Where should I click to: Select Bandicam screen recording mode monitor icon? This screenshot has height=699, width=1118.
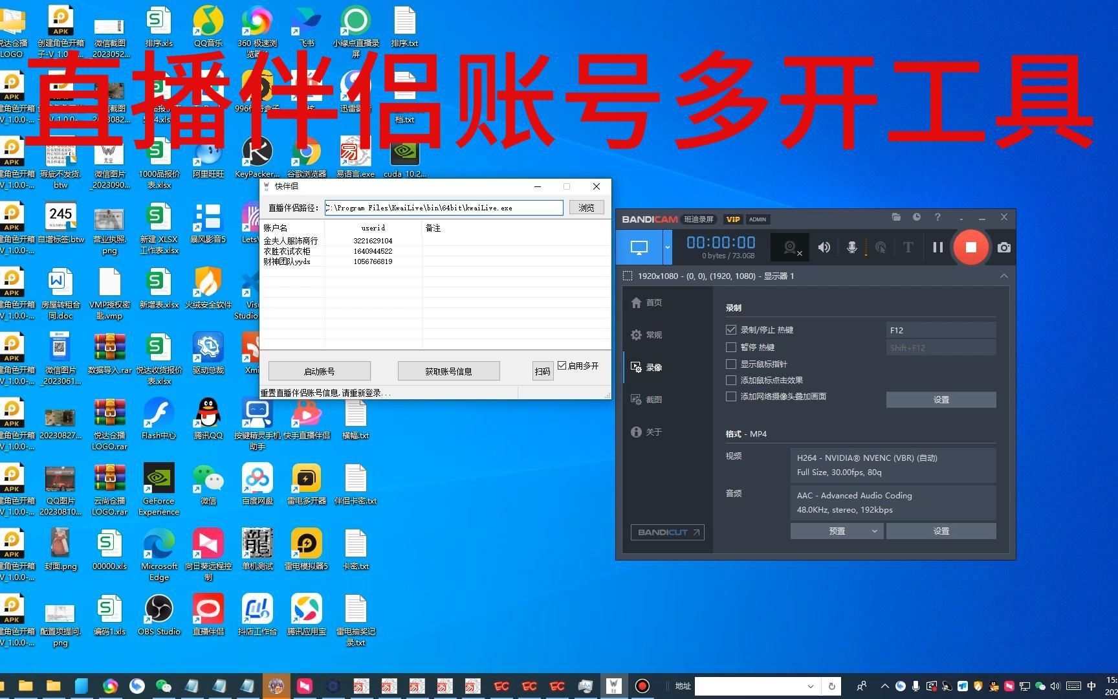(639, 247)
